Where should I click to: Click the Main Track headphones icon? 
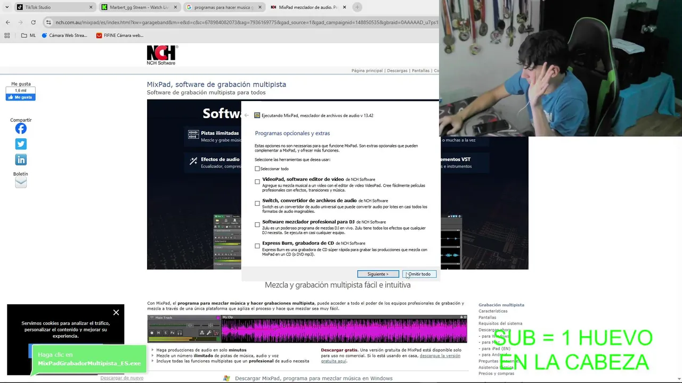pyautogui.click(x=180, y=333)
